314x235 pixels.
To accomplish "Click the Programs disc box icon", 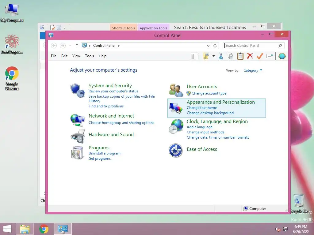I will pos(77,153).
